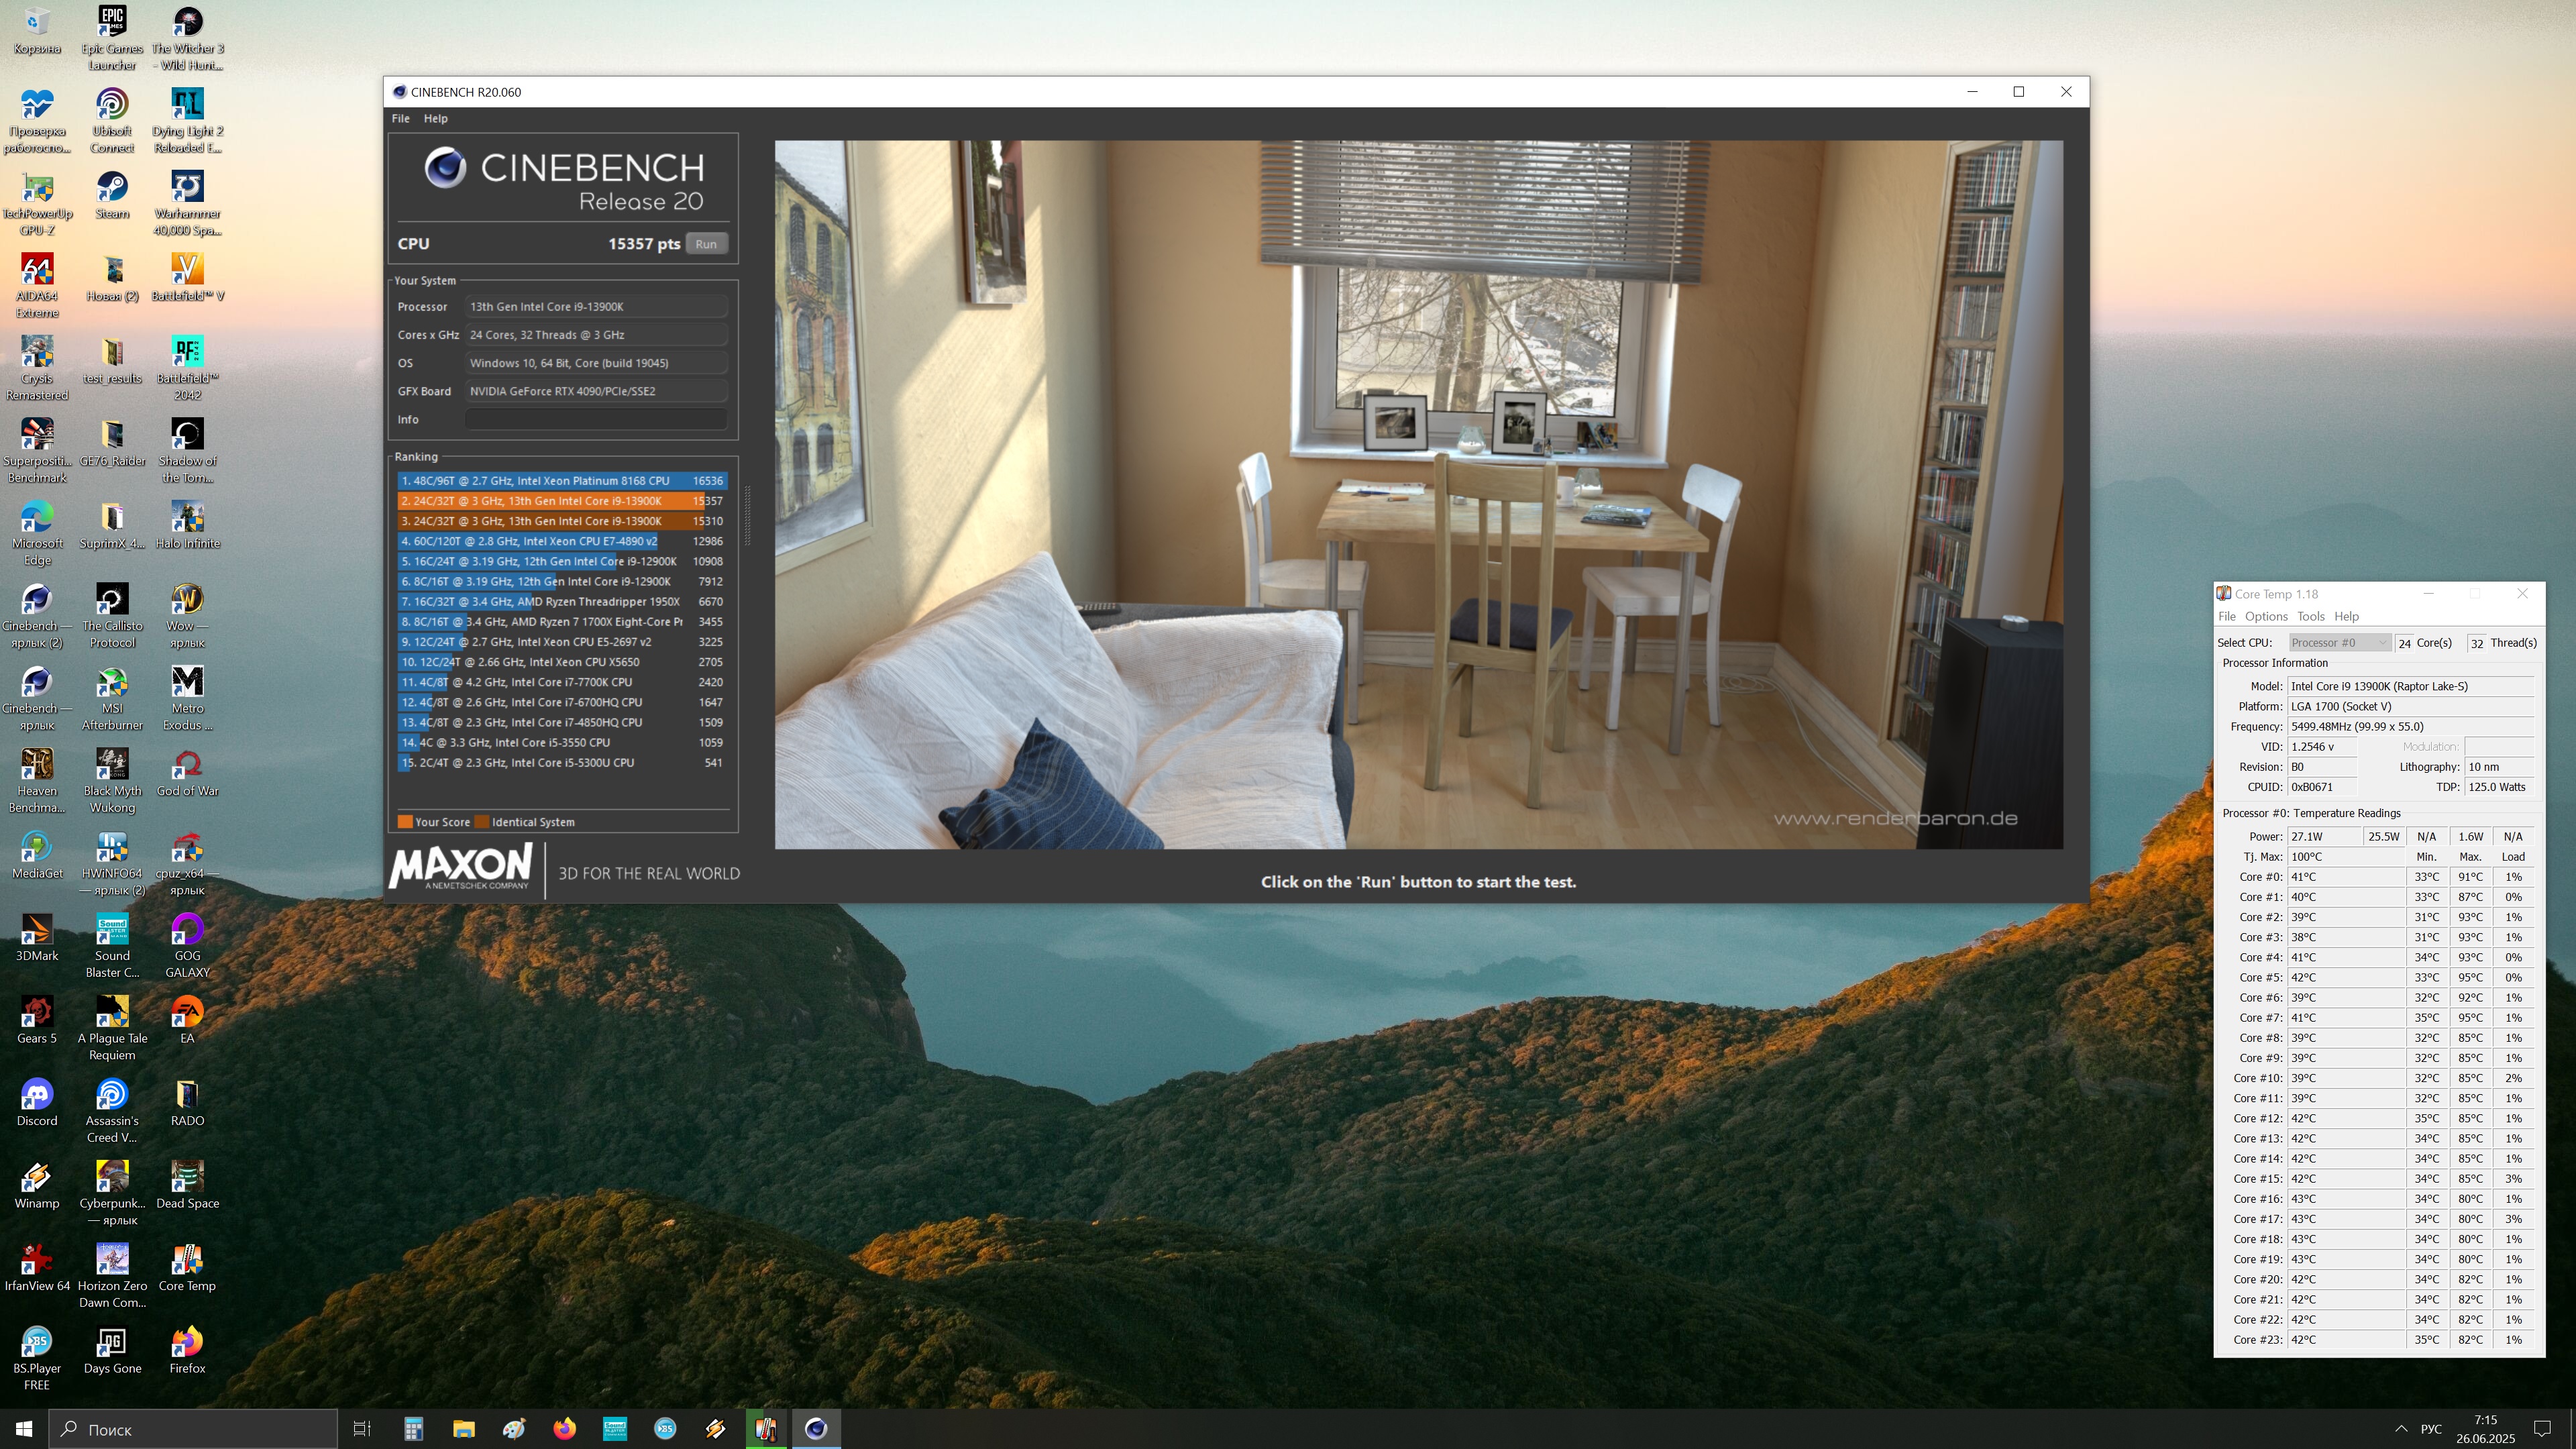
Task: Open the Select CPU Processor #0 dropdown
Action: coord(2339,643)
